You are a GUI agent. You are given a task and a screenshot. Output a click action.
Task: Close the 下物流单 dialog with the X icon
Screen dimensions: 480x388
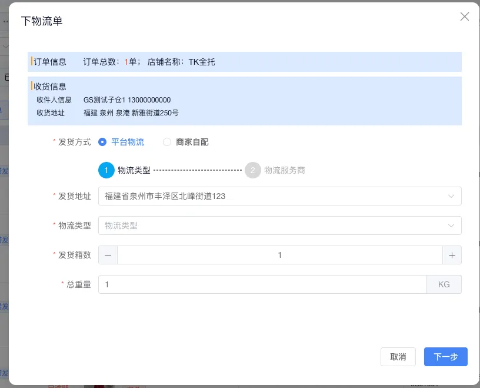tap(464, 16)
